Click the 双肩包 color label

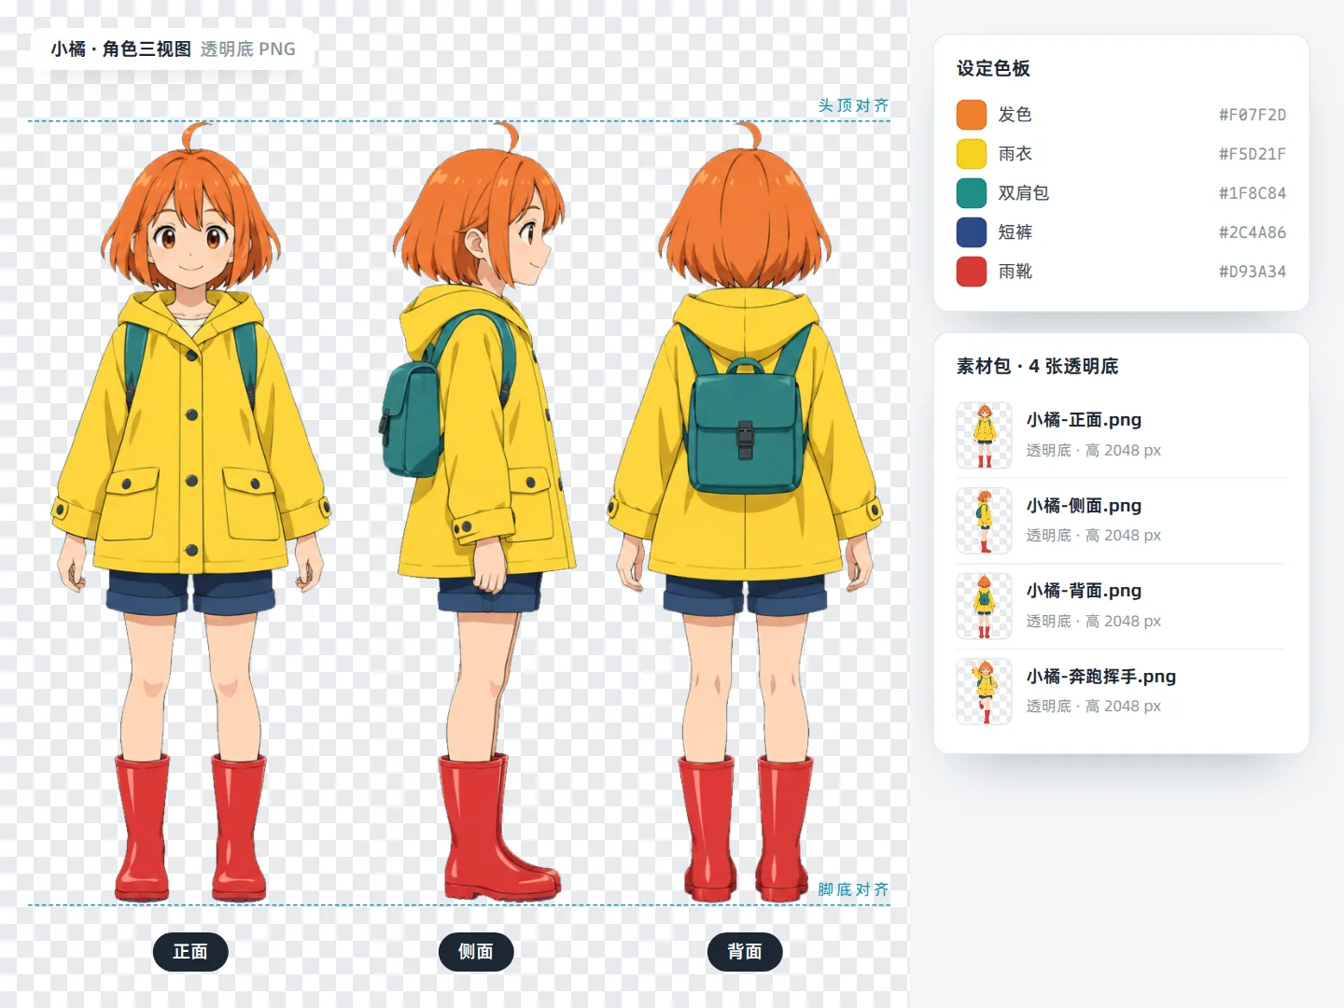tap(1023, 193)
